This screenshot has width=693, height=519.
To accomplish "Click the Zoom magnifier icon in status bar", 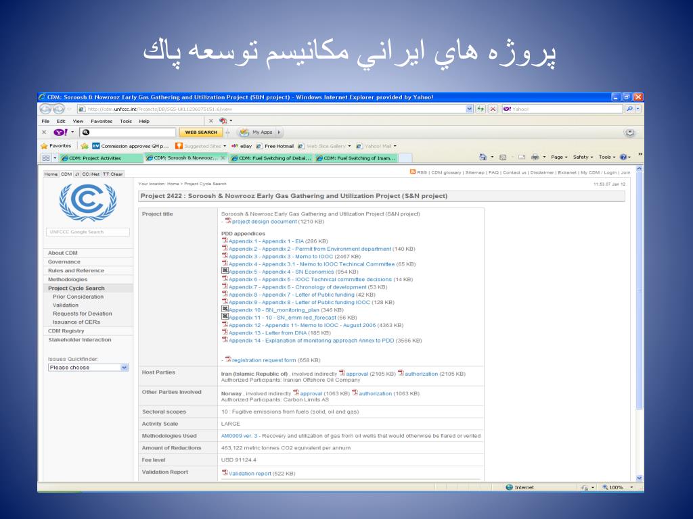I will [605, 487].
